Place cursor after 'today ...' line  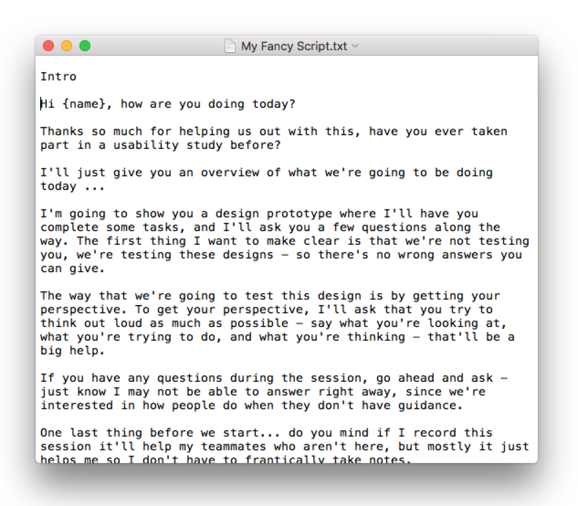[105, 186]
